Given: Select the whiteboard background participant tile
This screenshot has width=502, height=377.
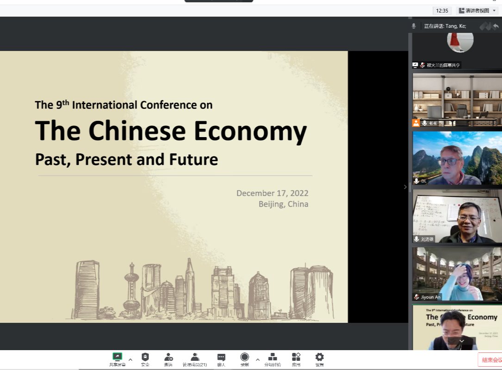Looking at the screenshot, I should tap(457, 216).
